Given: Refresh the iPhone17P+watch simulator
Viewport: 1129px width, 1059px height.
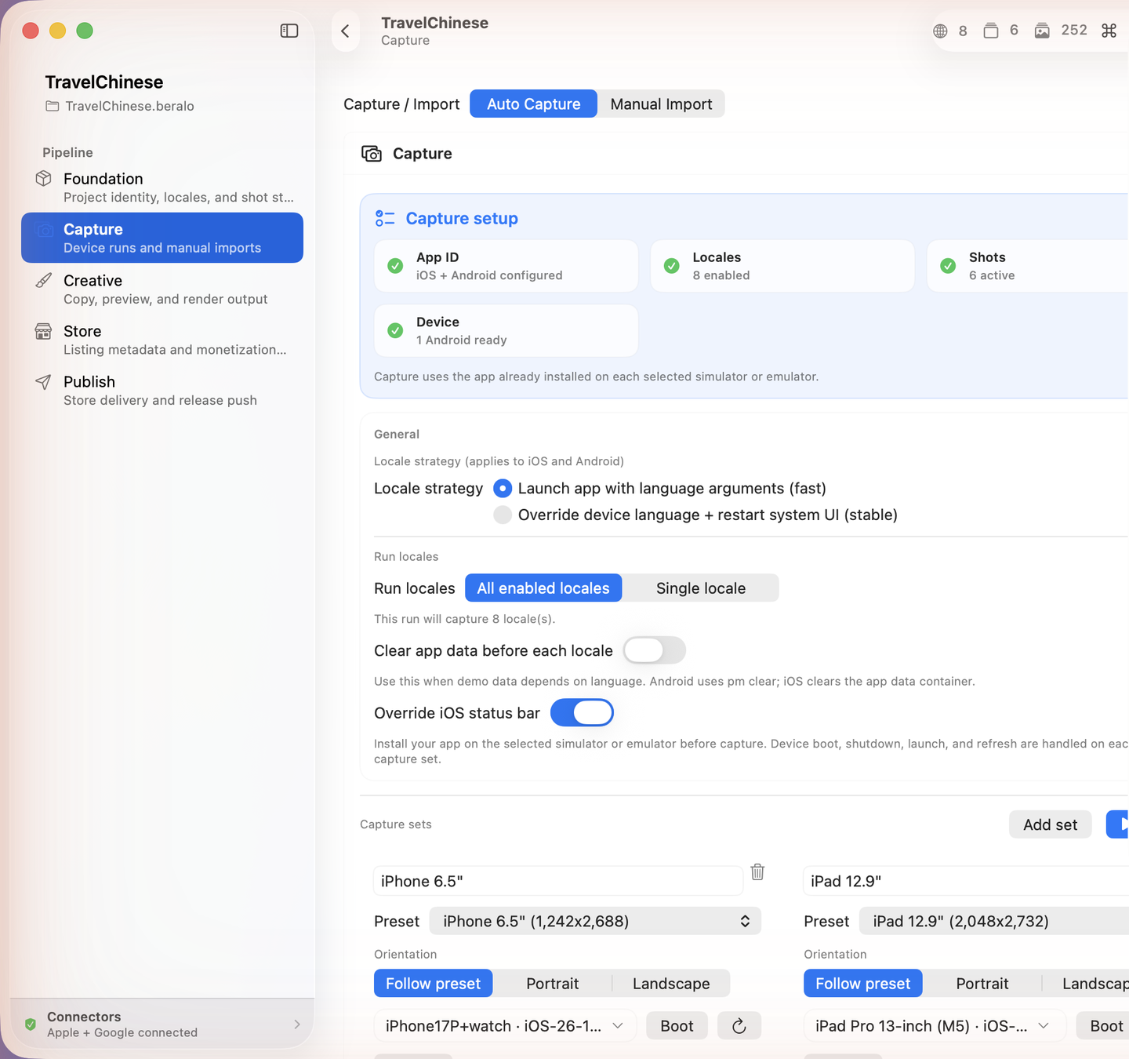Looking at the screenshot, I should point(739,1026).
